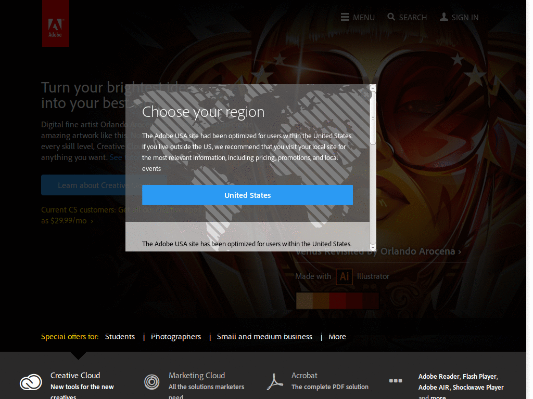Click Learn about Creative Cloud button
The height and width of the screenshot is (399, 533).
104,185
